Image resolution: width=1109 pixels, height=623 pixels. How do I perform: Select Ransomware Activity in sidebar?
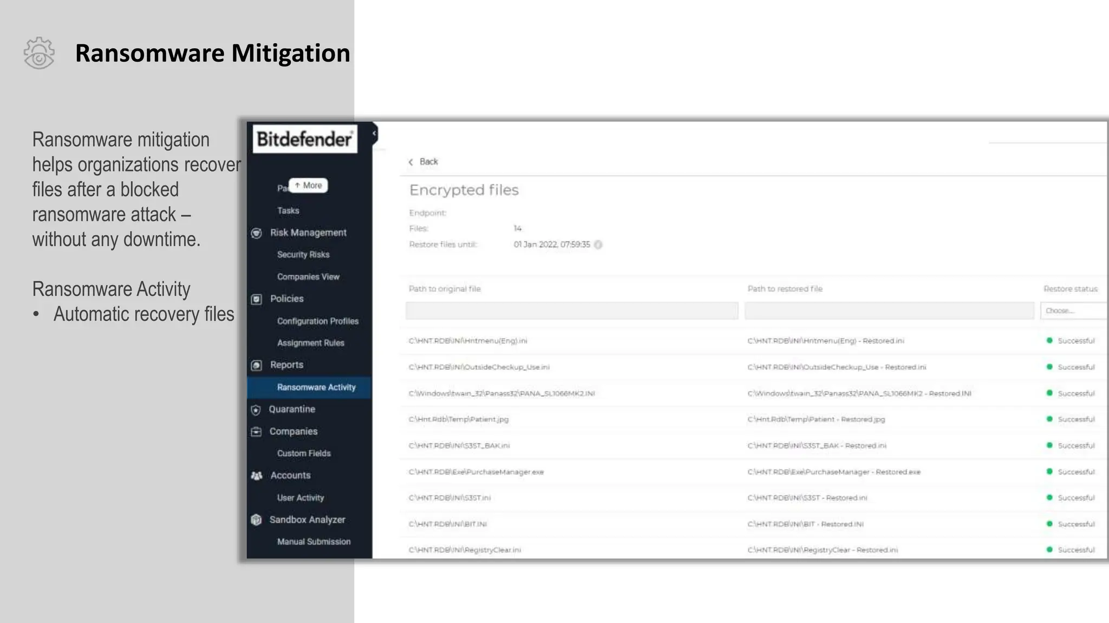[309, 387]
